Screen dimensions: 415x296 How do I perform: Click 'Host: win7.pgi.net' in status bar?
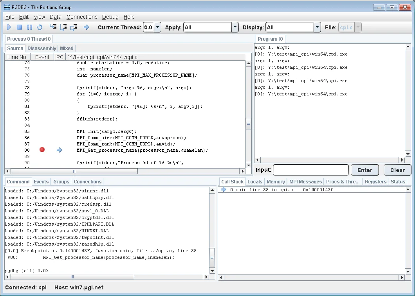pos(79,287)
